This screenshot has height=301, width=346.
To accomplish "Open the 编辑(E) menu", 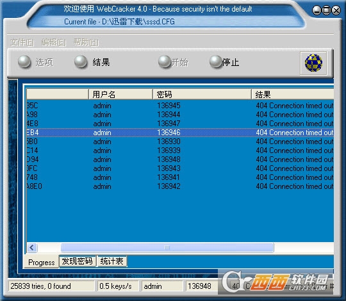I will coord(54,42).
